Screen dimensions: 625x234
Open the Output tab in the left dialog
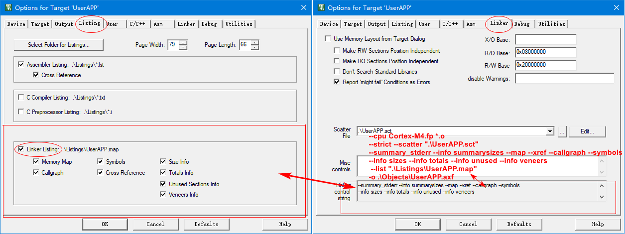coord(64,24)
